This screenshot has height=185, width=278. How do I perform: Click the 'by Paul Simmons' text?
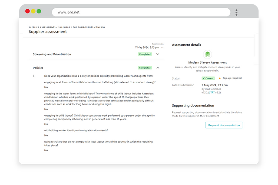tap(212, 89)
